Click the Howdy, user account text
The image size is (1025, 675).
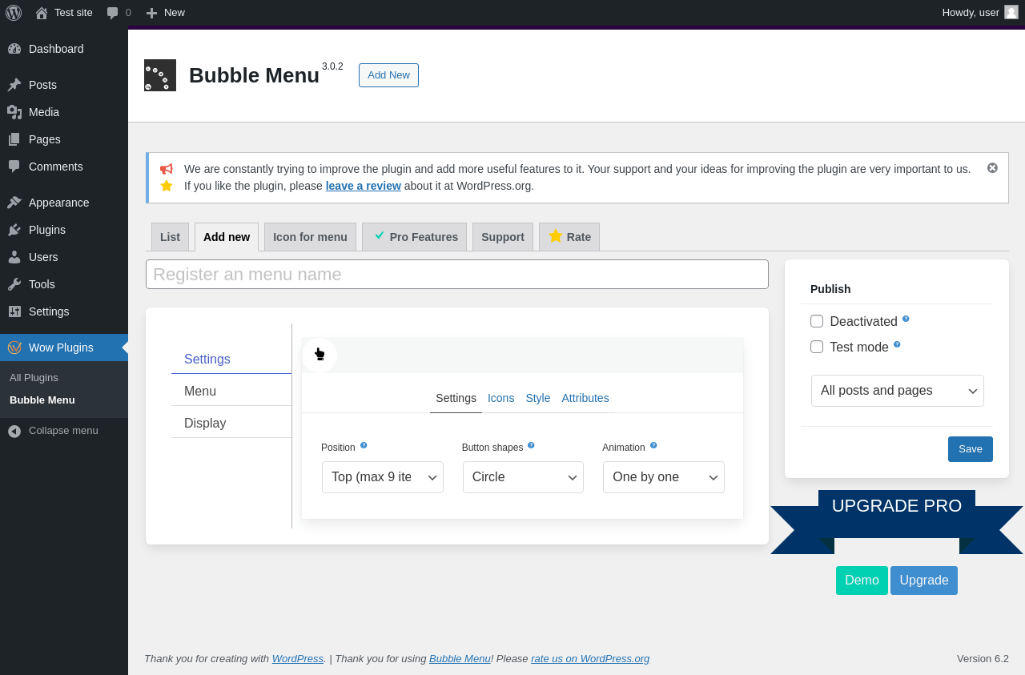pos(971,13)
